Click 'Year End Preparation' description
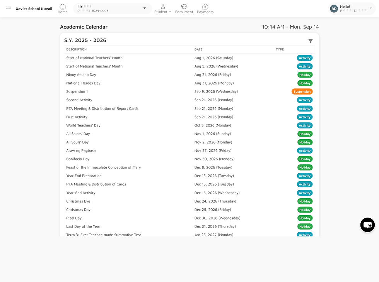Screen dimensions: 379x282 [x=84, y=176]
